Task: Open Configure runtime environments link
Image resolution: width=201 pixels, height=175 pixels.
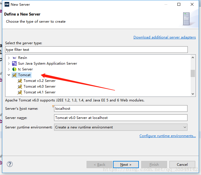Action: [168, 136]
